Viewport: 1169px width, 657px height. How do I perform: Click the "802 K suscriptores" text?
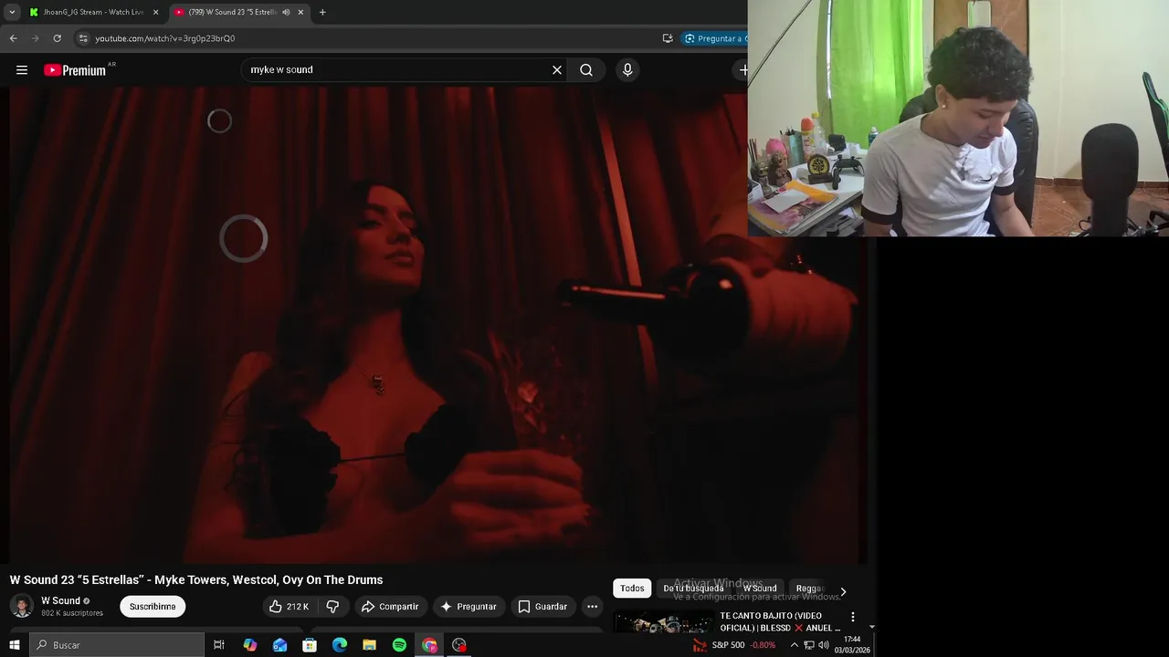tap(72, 613)
